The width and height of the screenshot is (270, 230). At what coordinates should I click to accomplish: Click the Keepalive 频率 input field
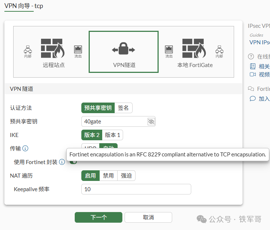pyautogui.click(x=136, y=189)
